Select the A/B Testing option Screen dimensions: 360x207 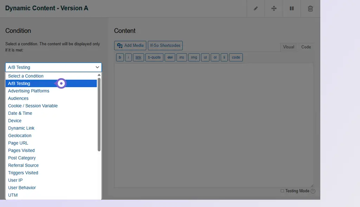click(51, 83)
